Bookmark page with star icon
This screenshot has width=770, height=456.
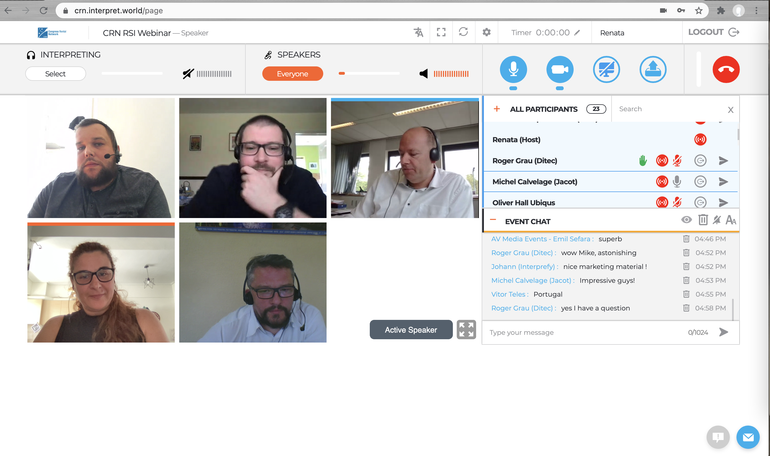[x=699, y=11]
